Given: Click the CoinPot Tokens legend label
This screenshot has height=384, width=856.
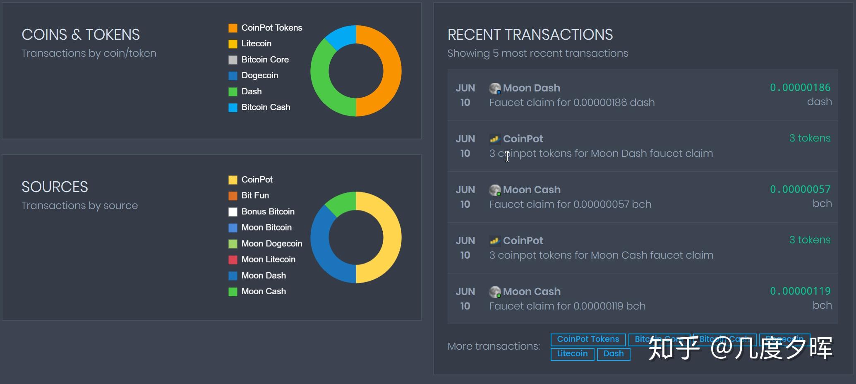Looking at the screenshot, I should (272, 28).
